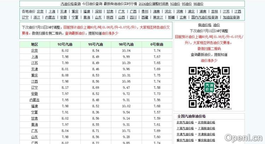Viewport: 265px width, 144px height.
Task: Open 青海 in the price table's region column
Action: coord(35,125)
